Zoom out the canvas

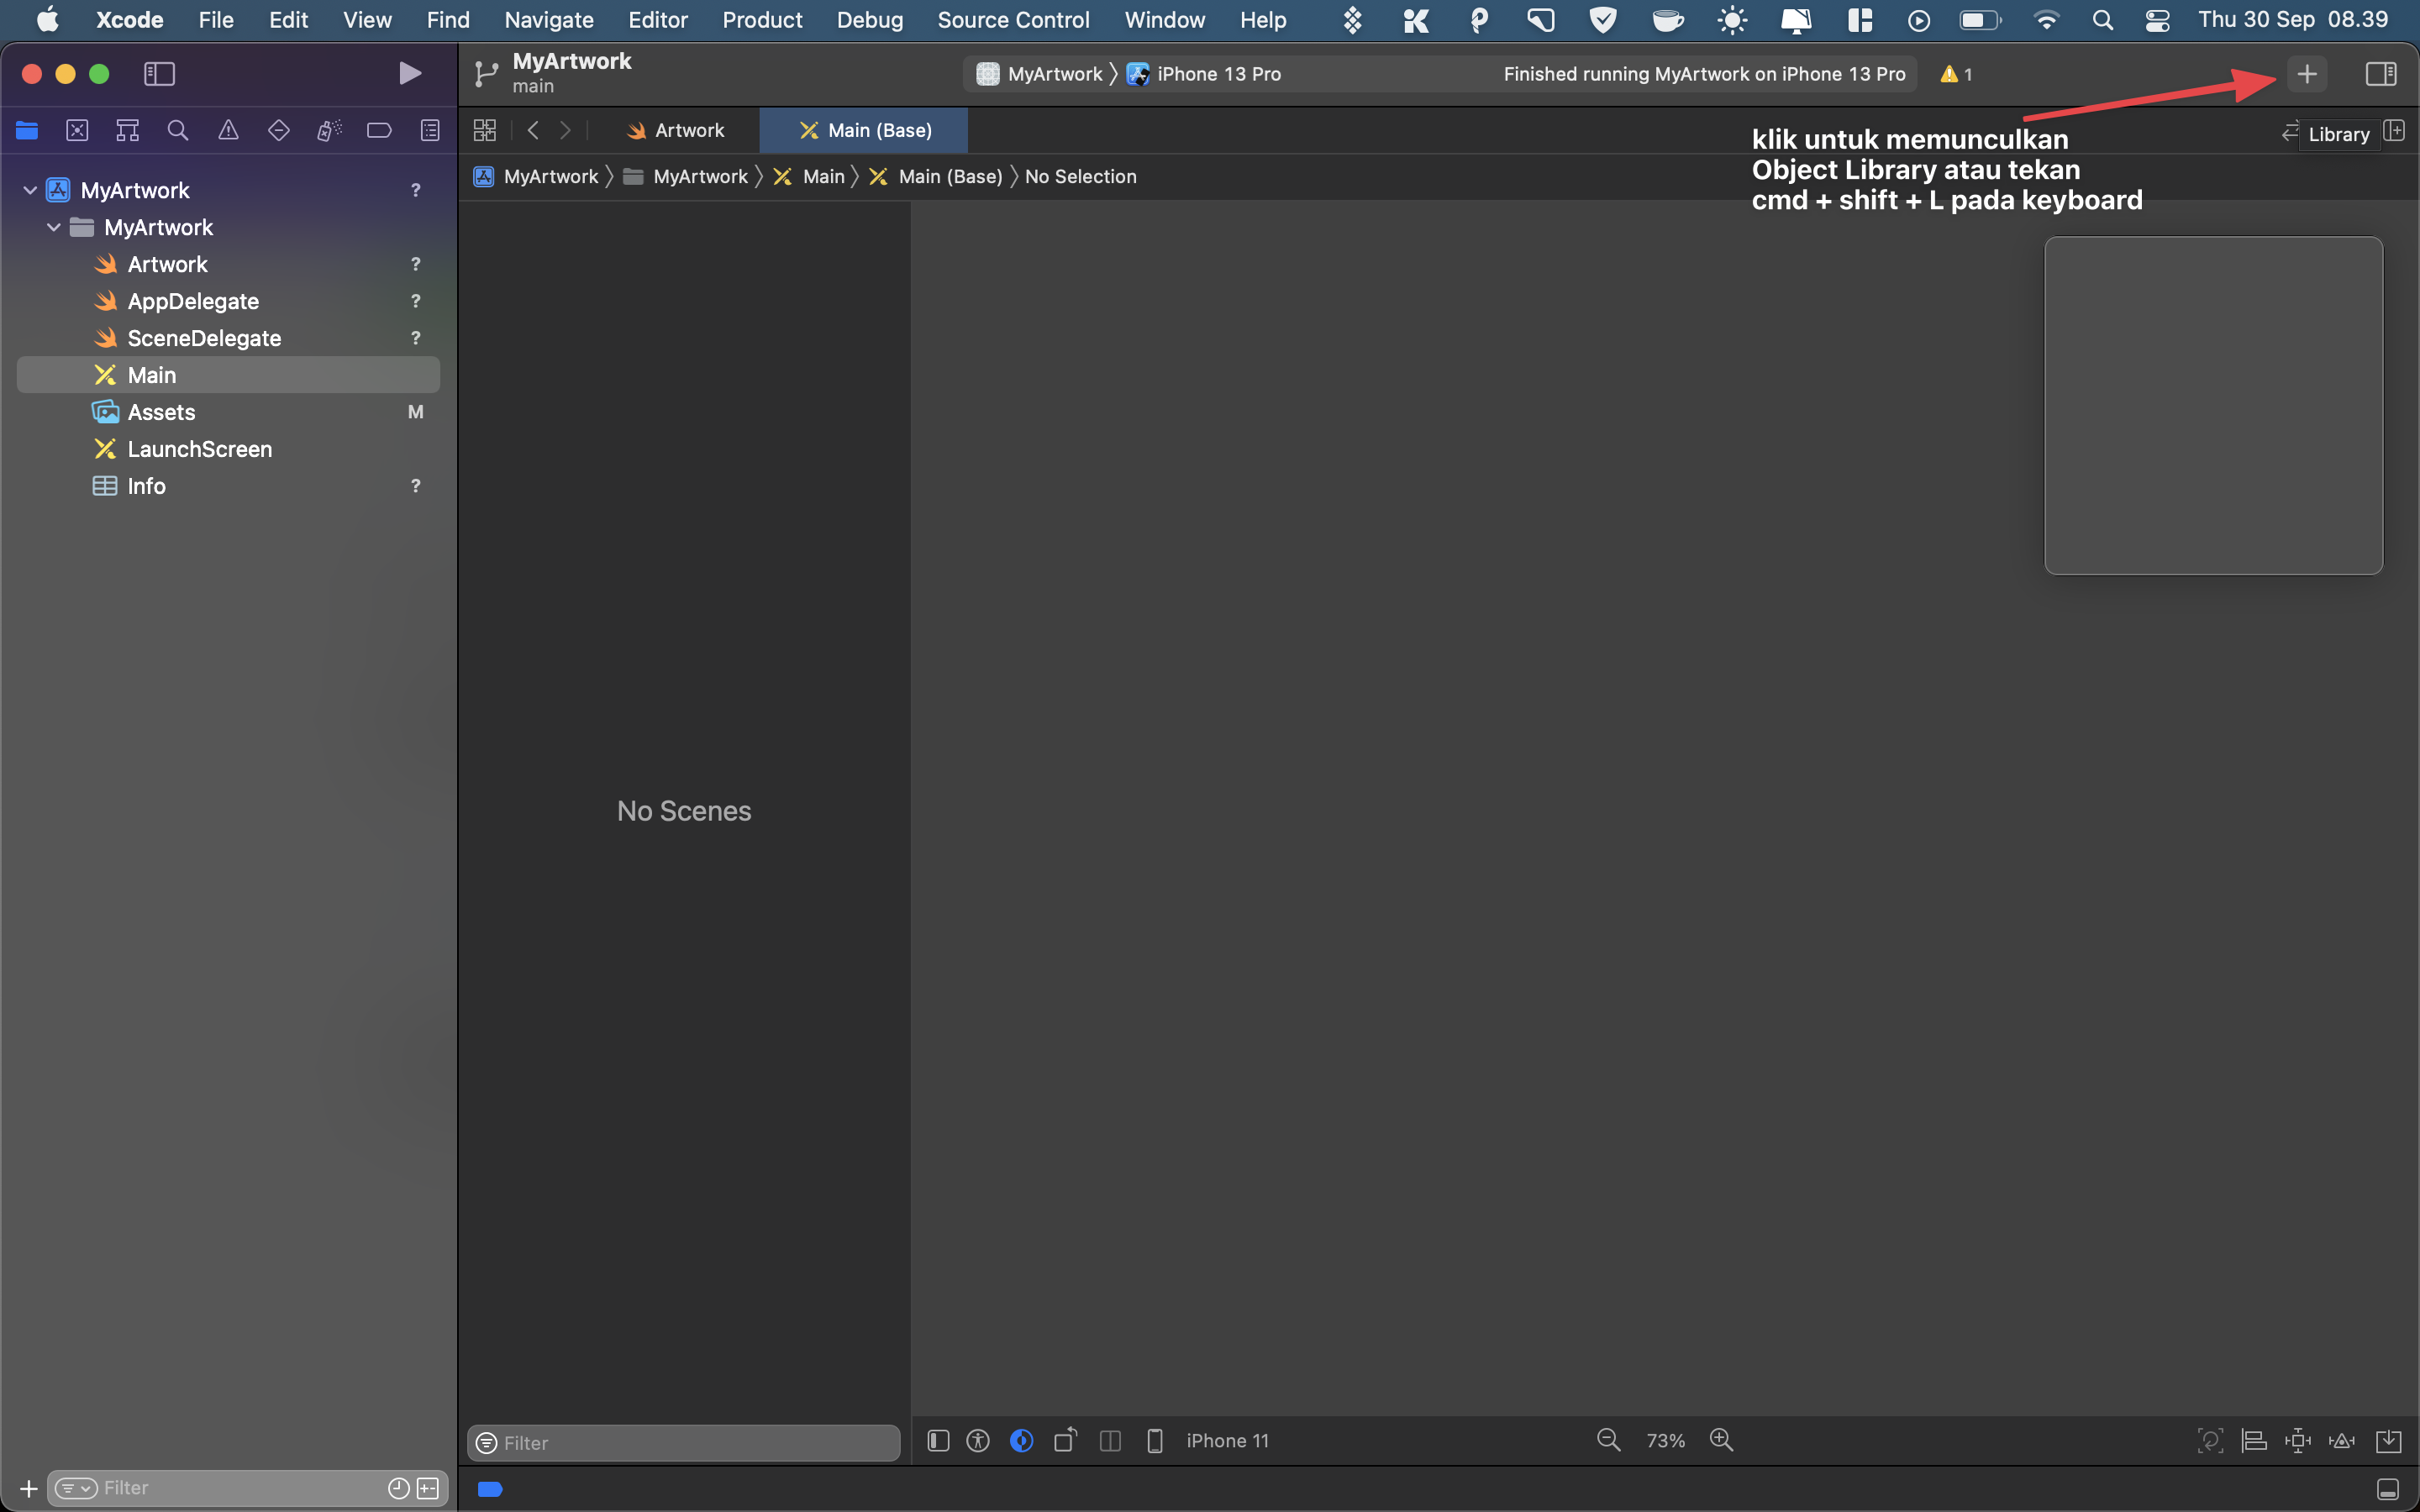coord(1608,1440)
